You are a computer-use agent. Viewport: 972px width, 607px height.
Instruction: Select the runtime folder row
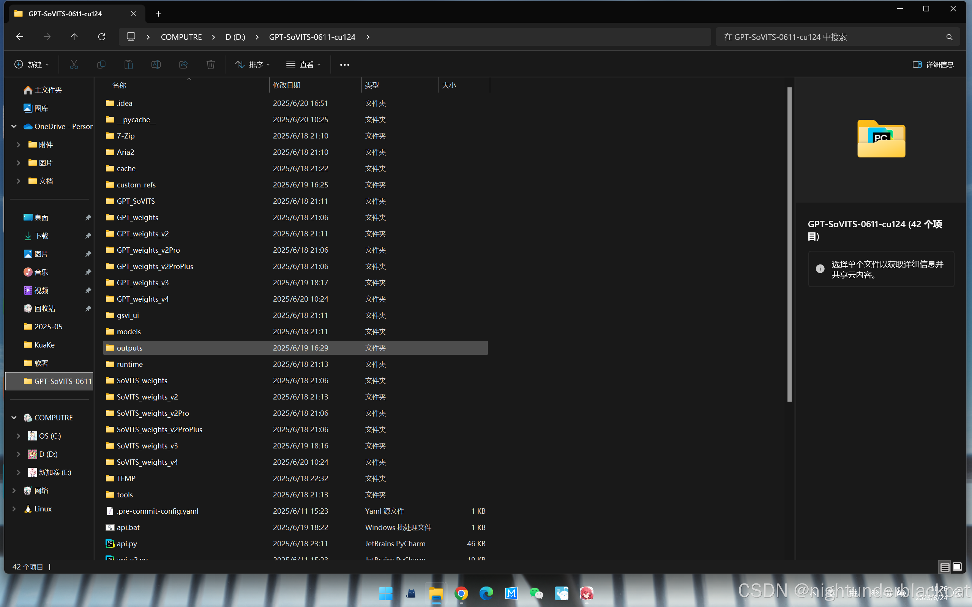coord(296,364)
